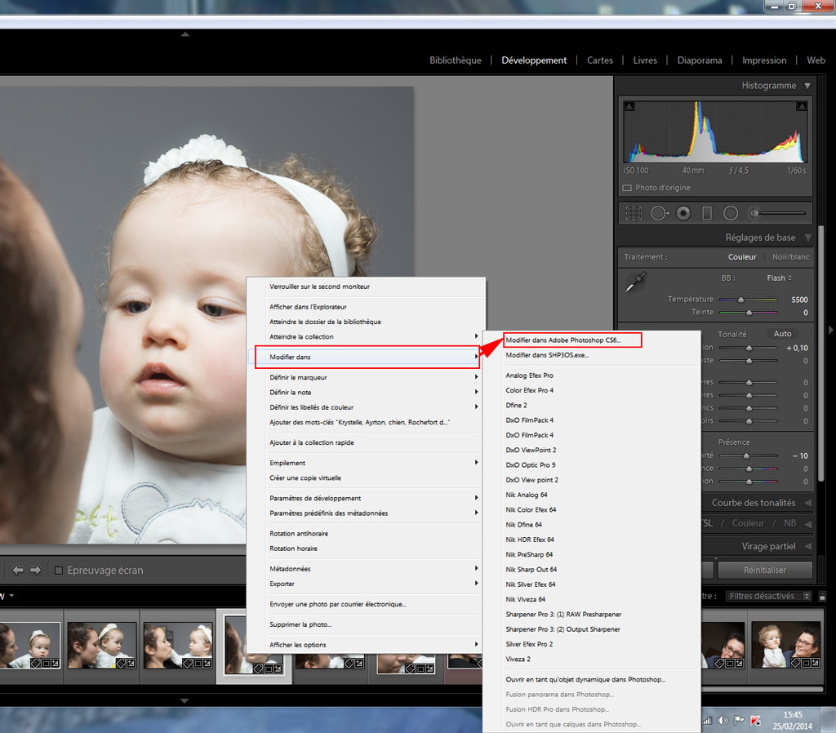Viewport: 836px width, 733px height.
Task: Switch treatment to Couleur
Action: [x=742, y=257]
